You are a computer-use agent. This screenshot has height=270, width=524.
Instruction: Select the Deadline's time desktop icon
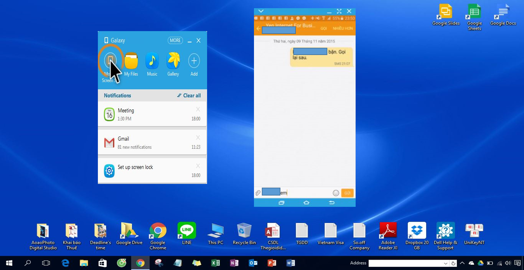tap(100, 236)
